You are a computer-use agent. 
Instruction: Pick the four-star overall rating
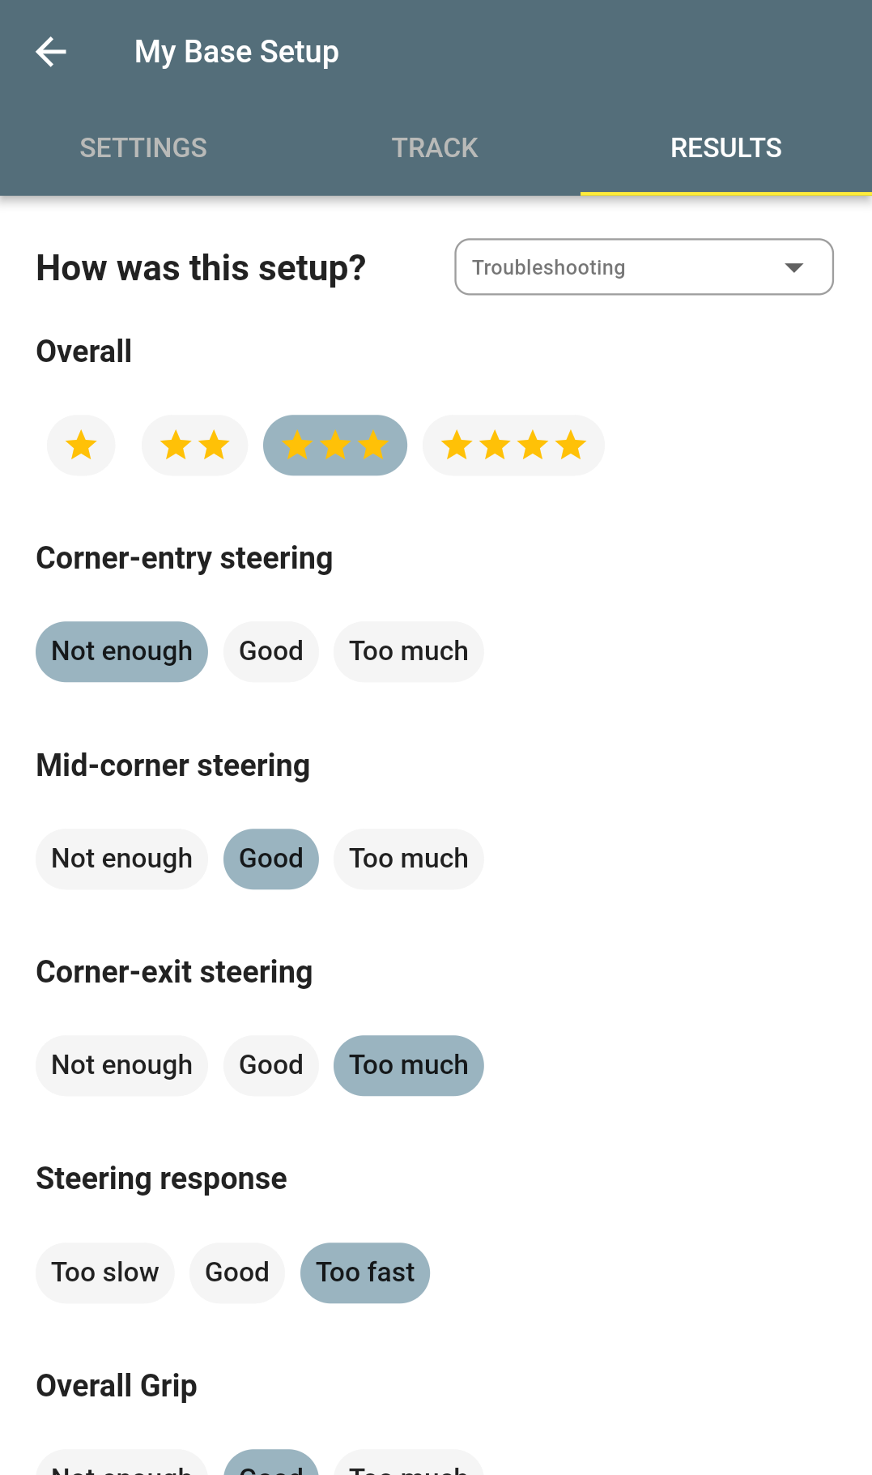point(513,445)
